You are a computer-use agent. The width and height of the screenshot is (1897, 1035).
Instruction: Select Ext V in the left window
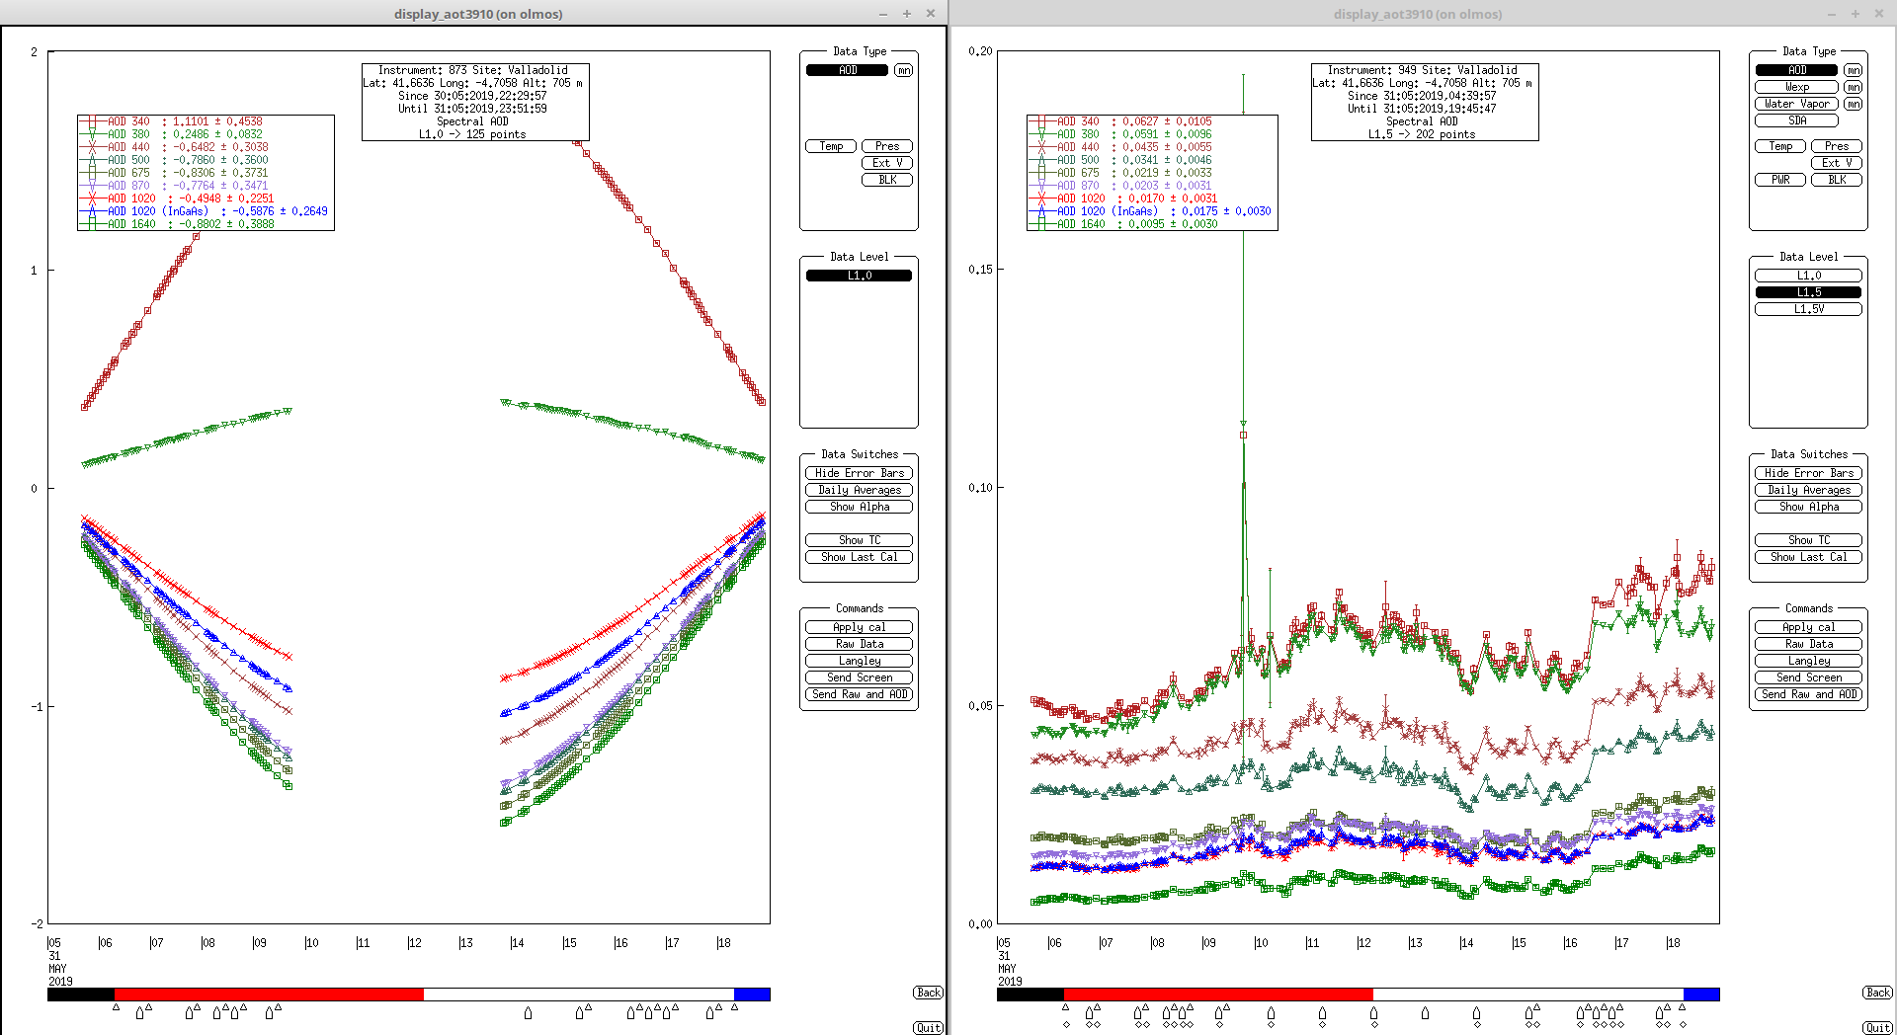pos(887,163)
